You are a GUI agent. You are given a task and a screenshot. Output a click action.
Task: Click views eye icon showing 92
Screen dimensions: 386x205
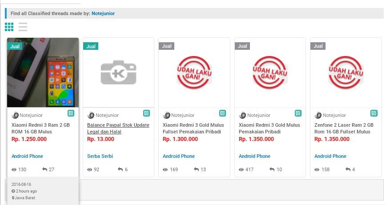coord(90,169)
